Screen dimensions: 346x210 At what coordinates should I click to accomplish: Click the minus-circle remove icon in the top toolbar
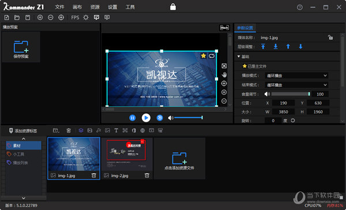click(51, 17)
